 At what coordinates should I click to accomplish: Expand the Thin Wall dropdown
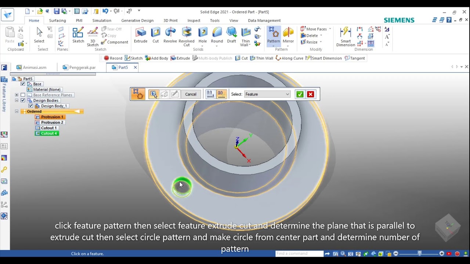click(250, 45)
